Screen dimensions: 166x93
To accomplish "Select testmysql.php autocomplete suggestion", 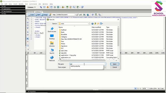I will click(75, 66).
